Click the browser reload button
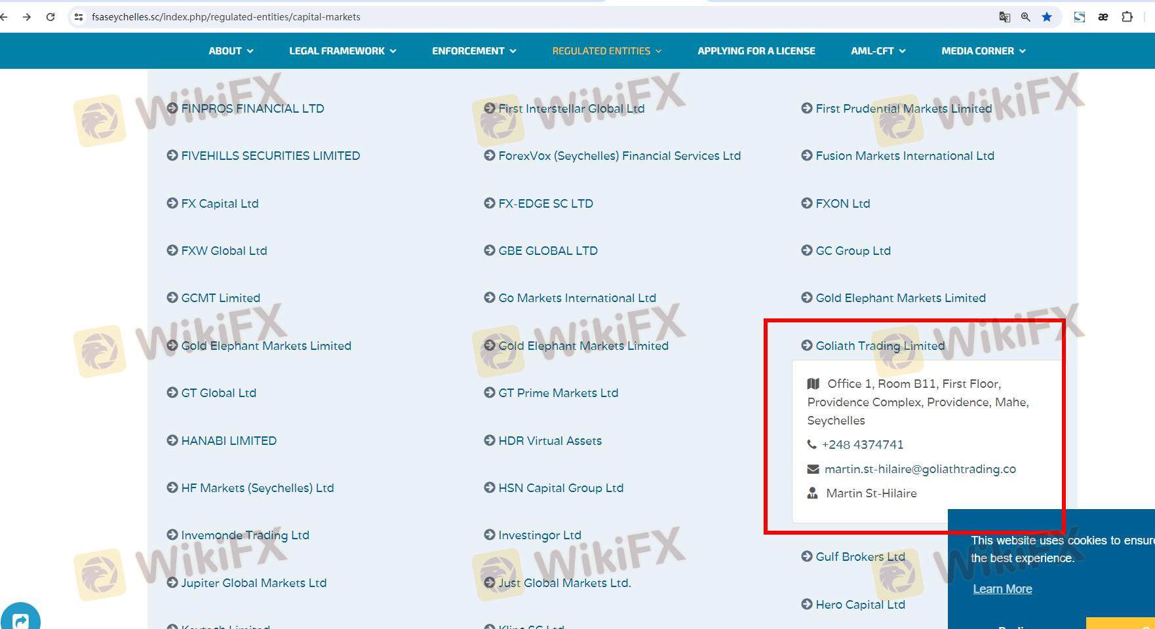 tap(50, 17)
